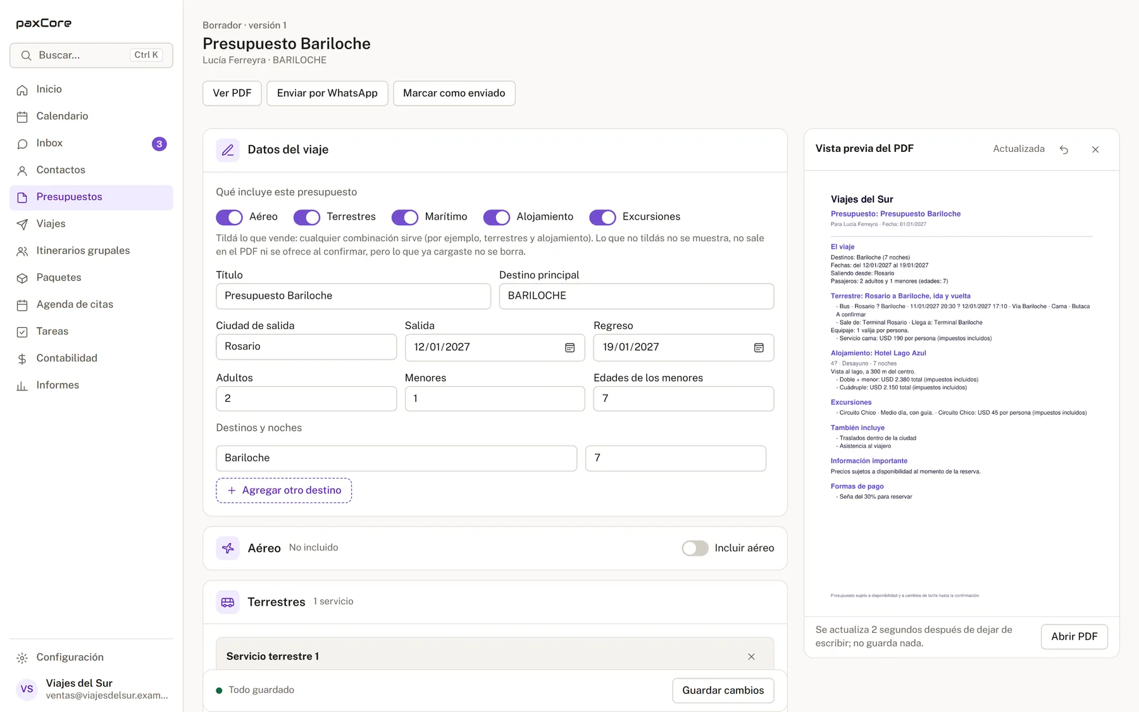The image size is (1139, 712).
Task: Click the Título input field
Action: coord(353,296)
